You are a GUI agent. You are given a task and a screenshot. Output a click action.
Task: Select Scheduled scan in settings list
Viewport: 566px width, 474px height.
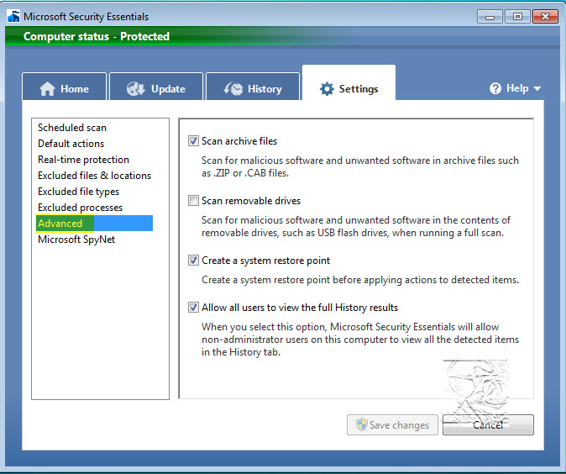[x=72, y=128]
